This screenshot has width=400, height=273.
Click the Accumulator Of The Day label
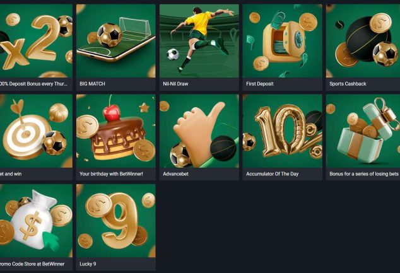point(272,174)
